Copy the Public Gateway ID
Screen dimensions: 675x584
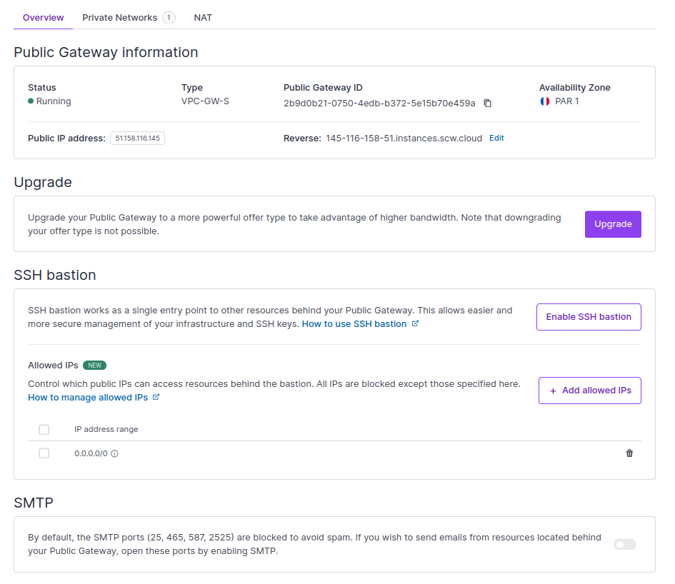point(488,103)
